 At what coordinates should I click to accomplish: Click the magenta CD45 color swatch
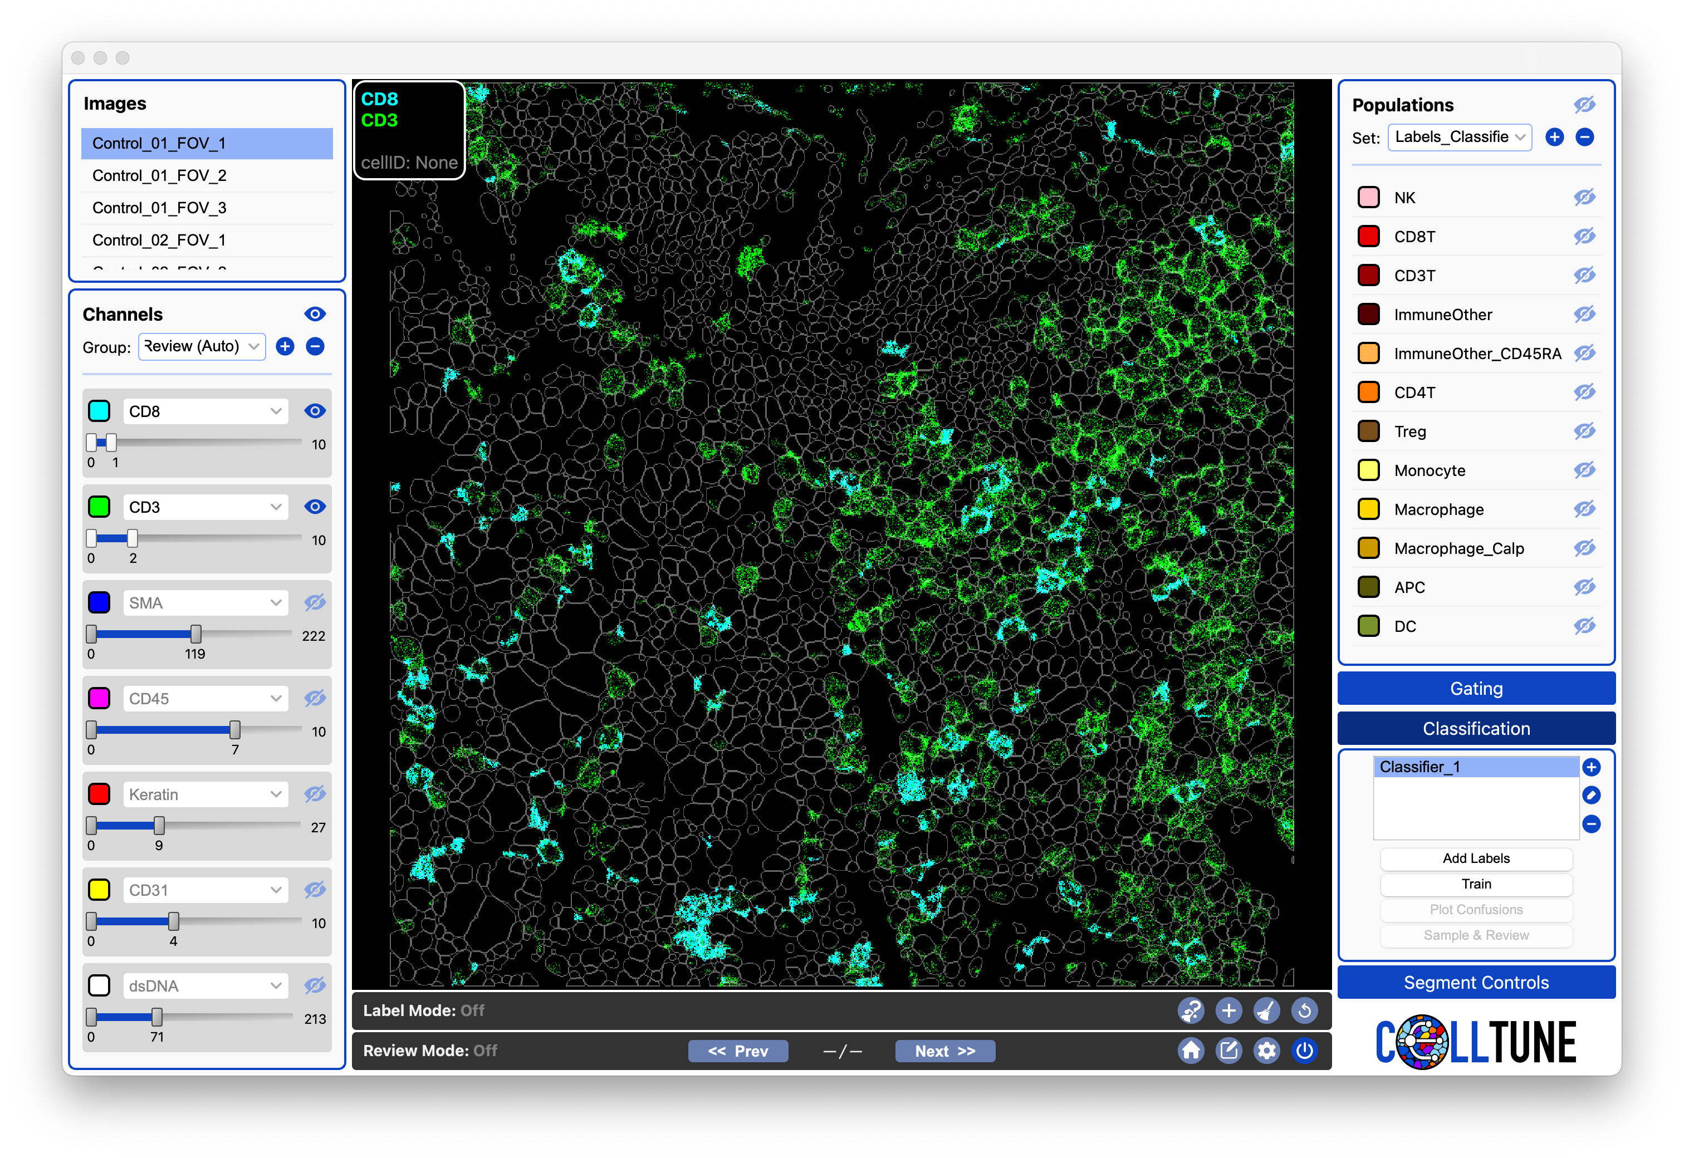[99, 698]
